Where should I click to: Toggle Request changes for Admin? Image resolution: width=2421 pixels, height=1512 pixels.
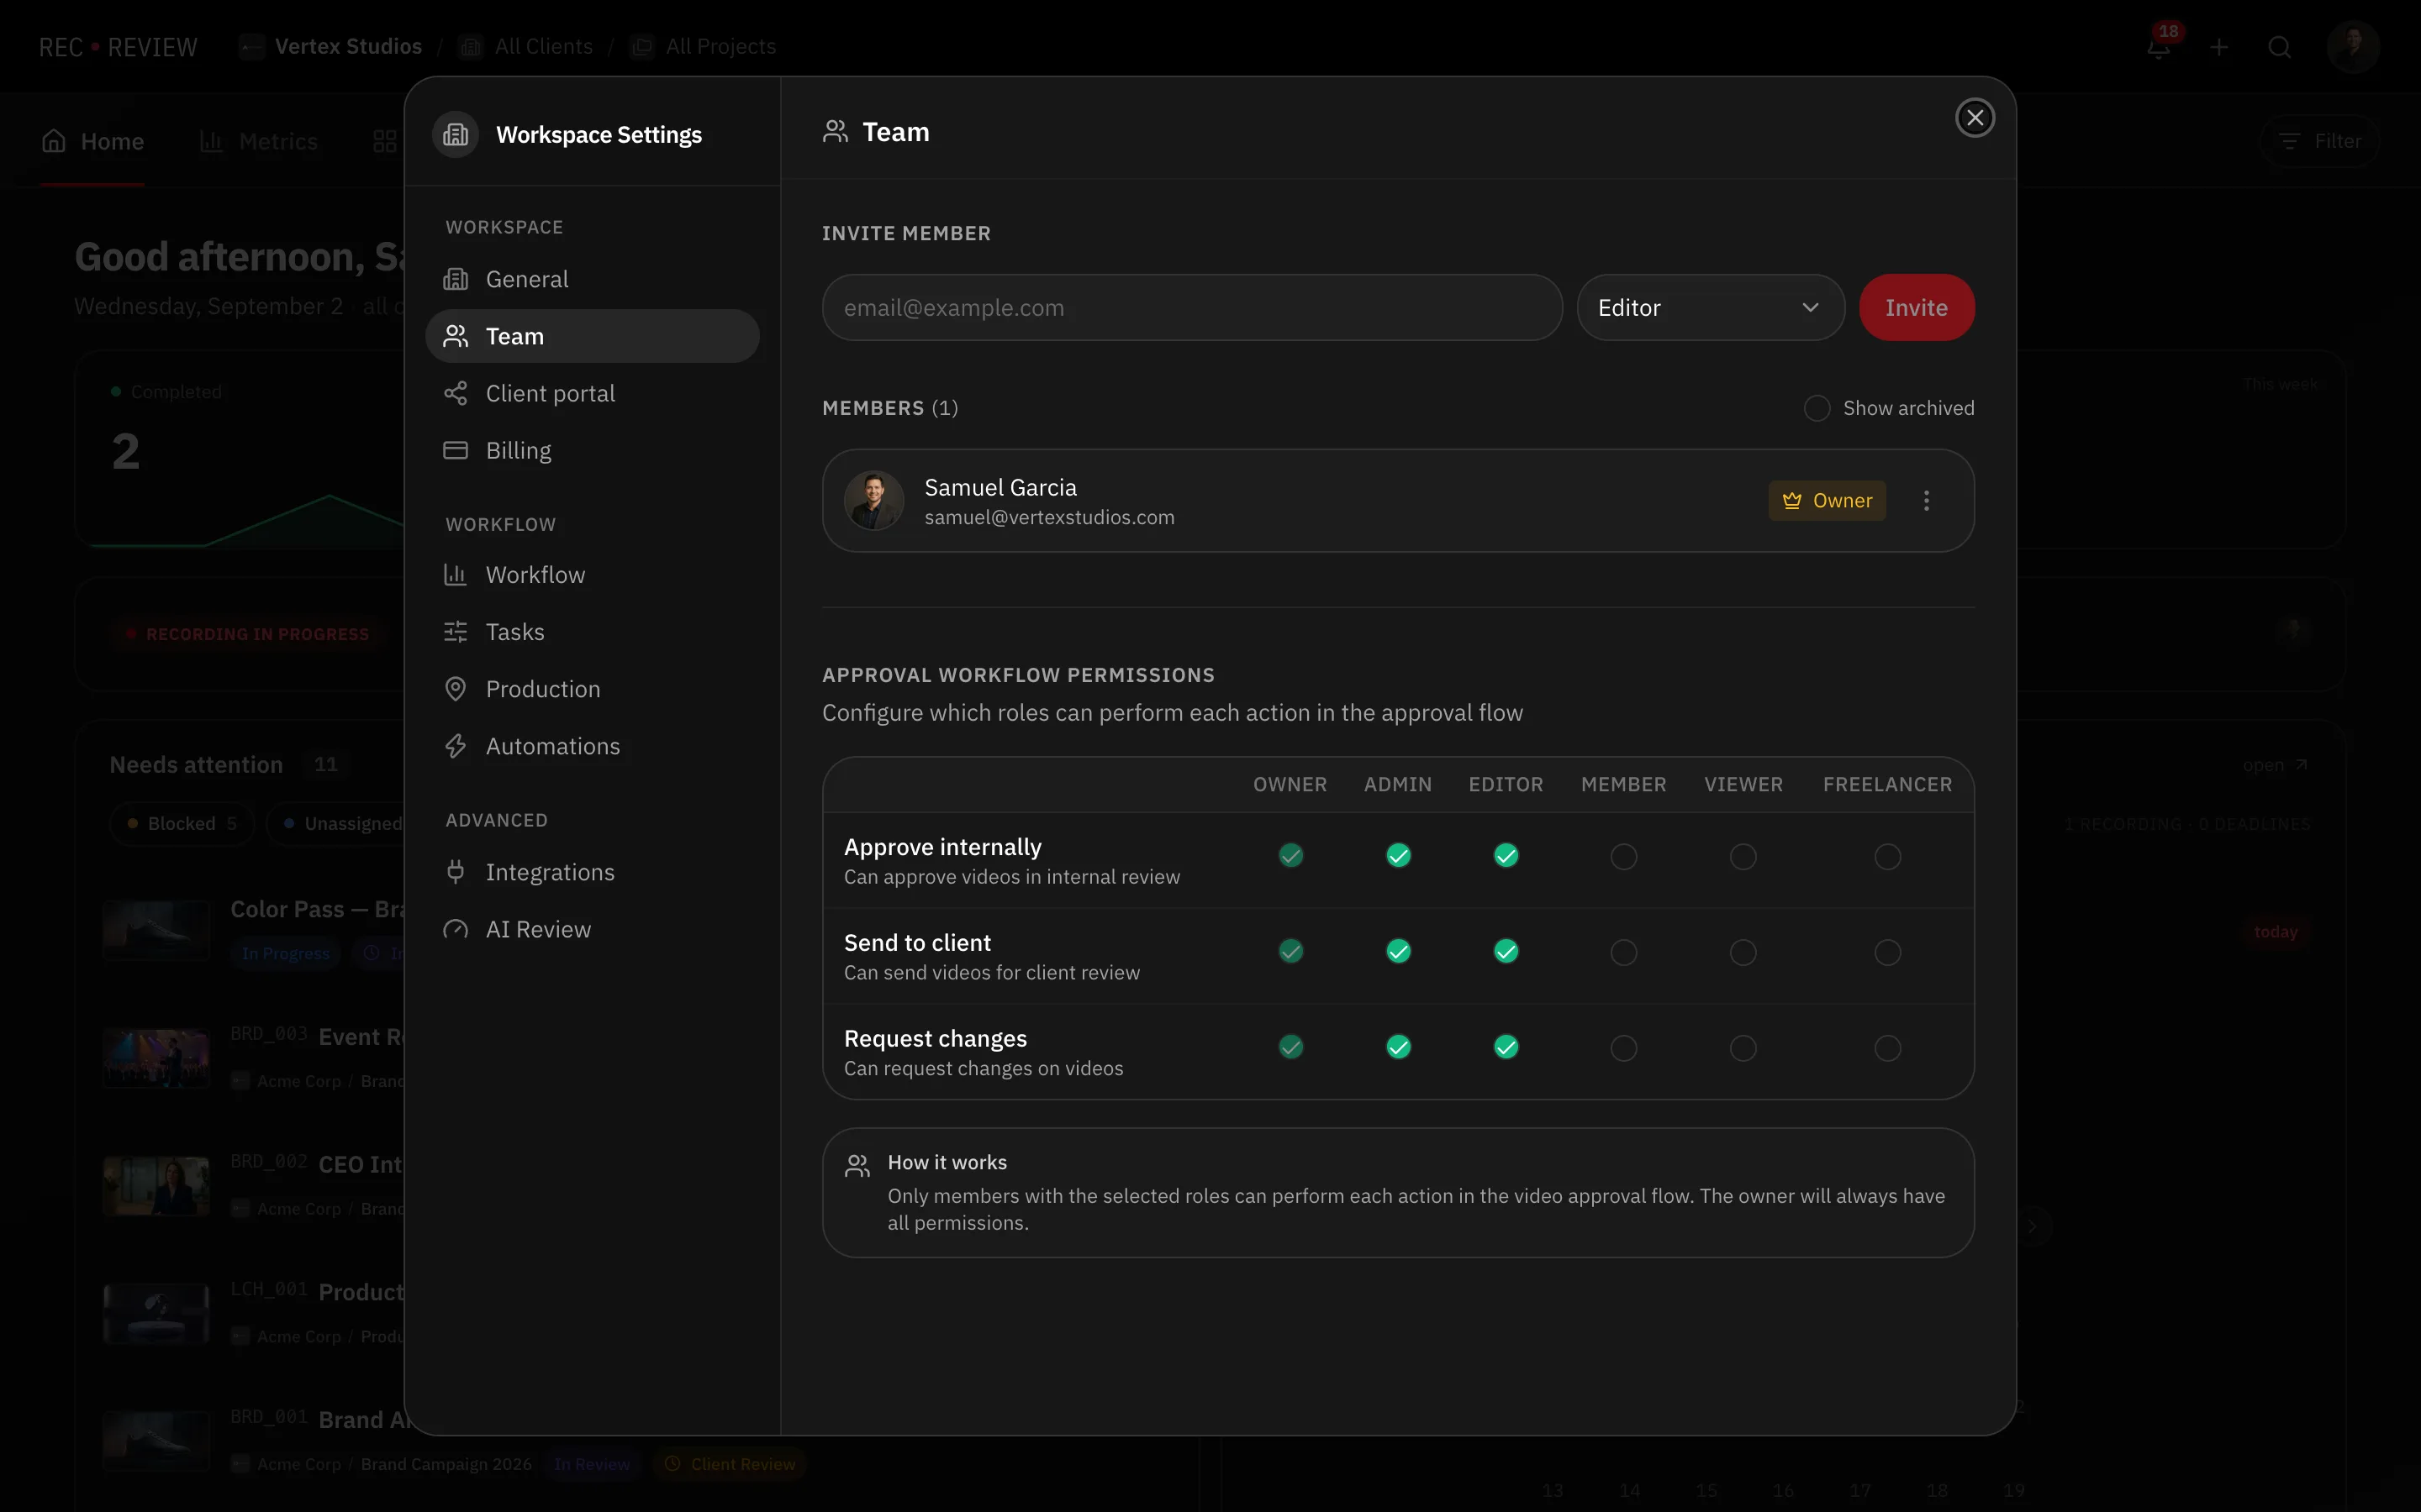pos(1398,1048)
